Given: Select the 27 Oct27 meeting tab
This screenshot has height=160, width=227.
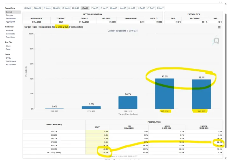Looking at the screenshot, I should [x=151, y=8].
